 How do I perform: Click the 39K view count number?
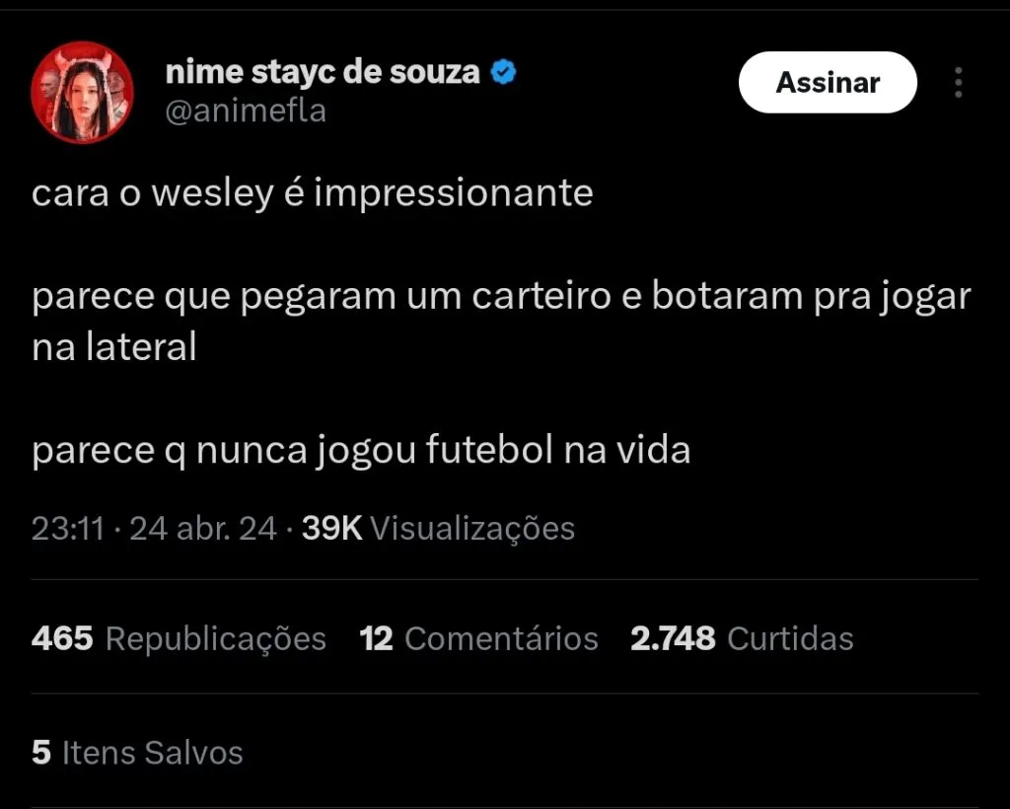[332, 529]
